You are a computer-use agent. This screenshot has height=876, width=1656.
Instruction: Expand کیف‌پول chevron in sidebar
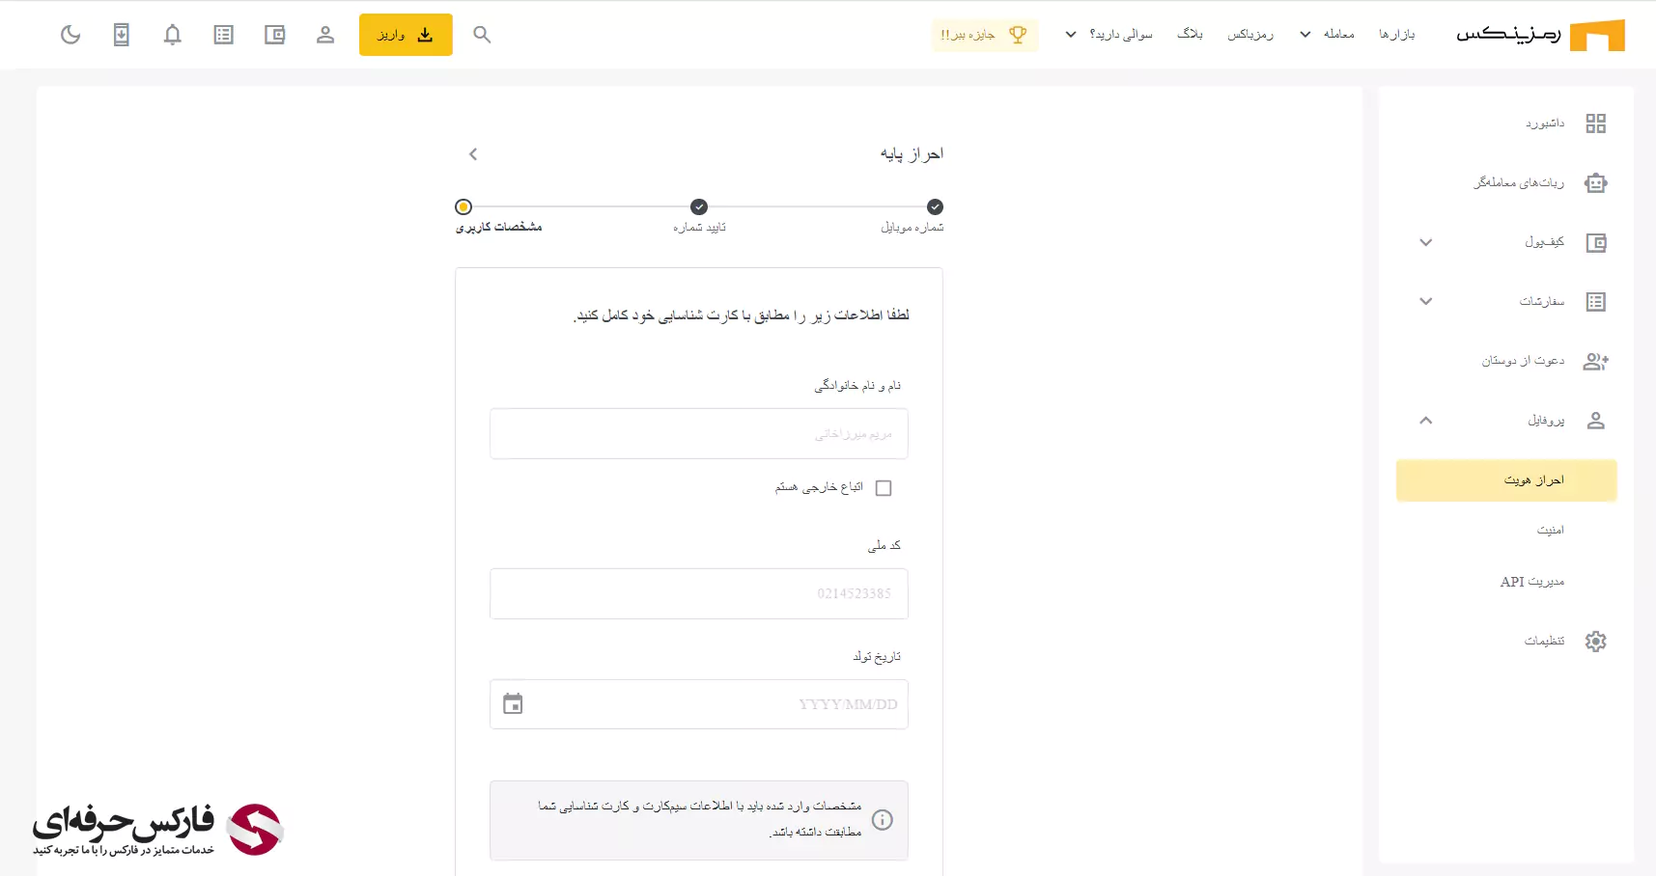(x=1425, y=242)
